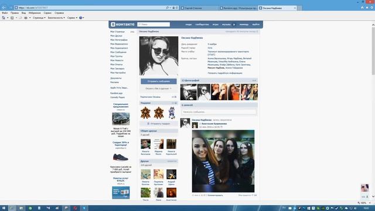375x211 pixels.
Task: Click the Отправить подарок button
Action: [159, 124]
